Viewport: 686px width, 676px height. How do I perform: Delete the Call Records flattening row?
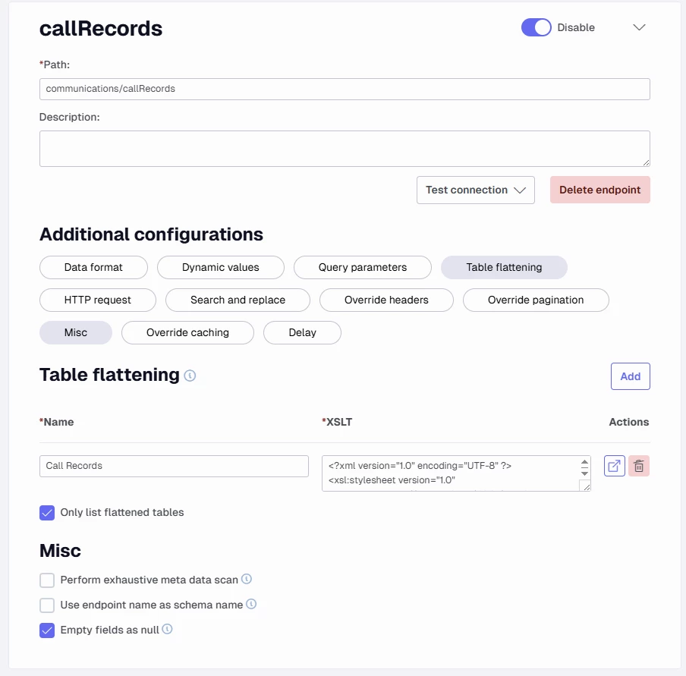[x=639, y=466]
